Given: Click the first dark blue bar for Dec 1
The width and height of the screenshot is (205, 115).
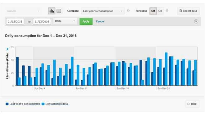Looking at the screenshot, I should (x=17, y=71).
